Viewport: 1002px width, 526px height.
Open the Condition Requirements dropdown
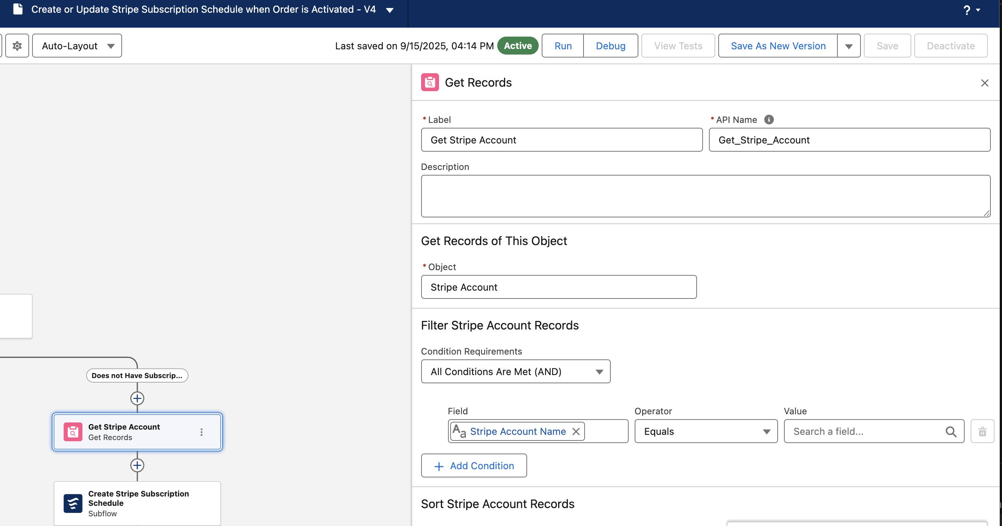click(516, 371)
